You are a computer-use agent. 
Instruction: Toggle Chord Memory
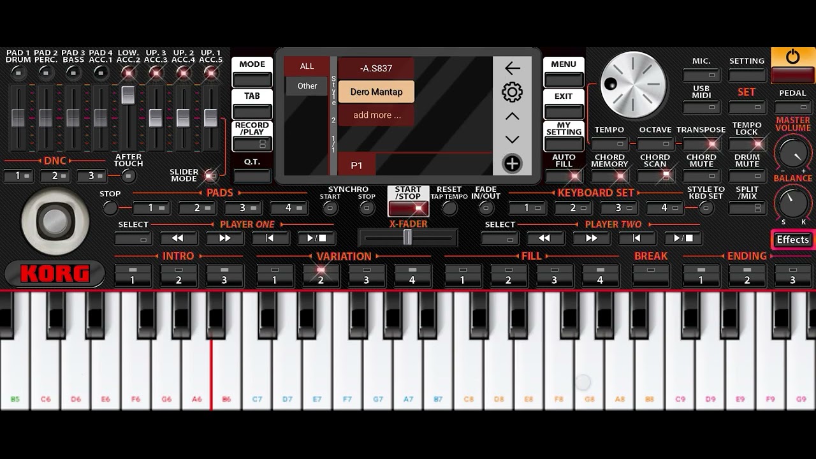(x=609, y=176)
